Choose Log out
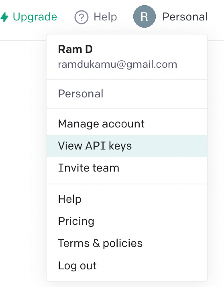Screen dimensions: 224x287 click(x=127, y=266)
